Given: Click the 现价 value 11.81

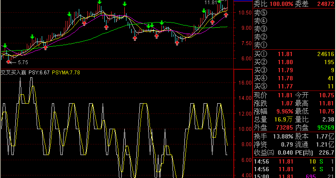Looking at the screenshot, I should (285, 95).
